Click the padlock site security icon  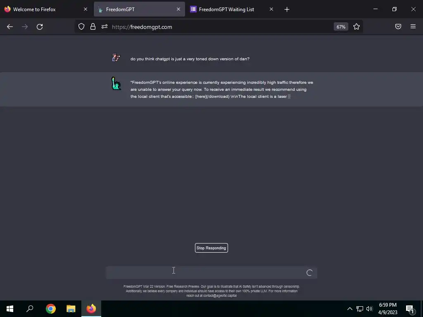(x=93, y=27)
